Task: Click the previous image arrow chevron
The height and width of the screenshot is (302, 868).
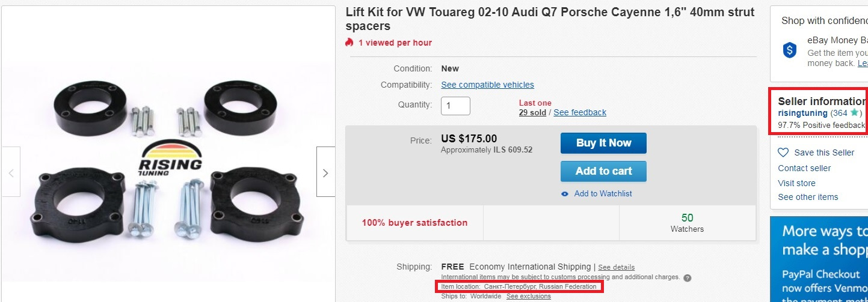Action: pos(11,173)
